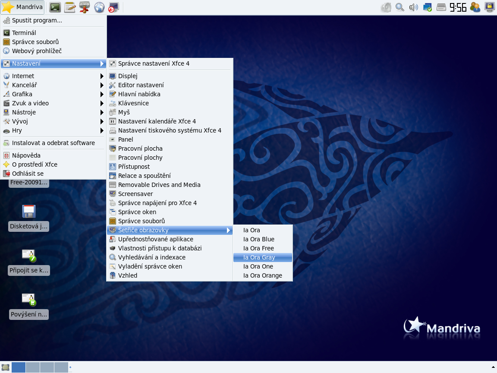497x373 pixels.
Task: Open Vzhled appearance settings
Action: (x=170, y=275)
